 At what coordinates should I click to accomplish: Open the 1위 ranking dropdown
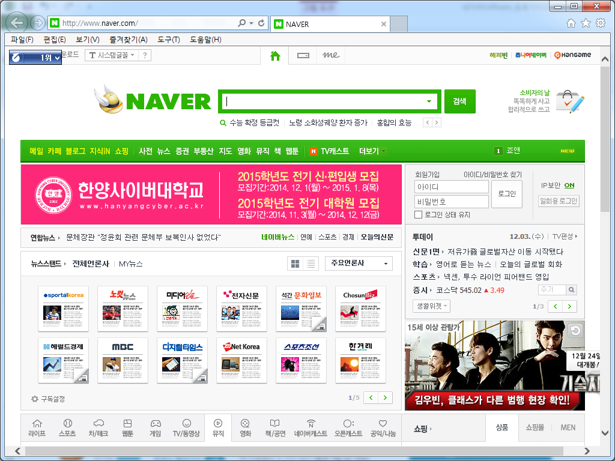coord(35,58)
